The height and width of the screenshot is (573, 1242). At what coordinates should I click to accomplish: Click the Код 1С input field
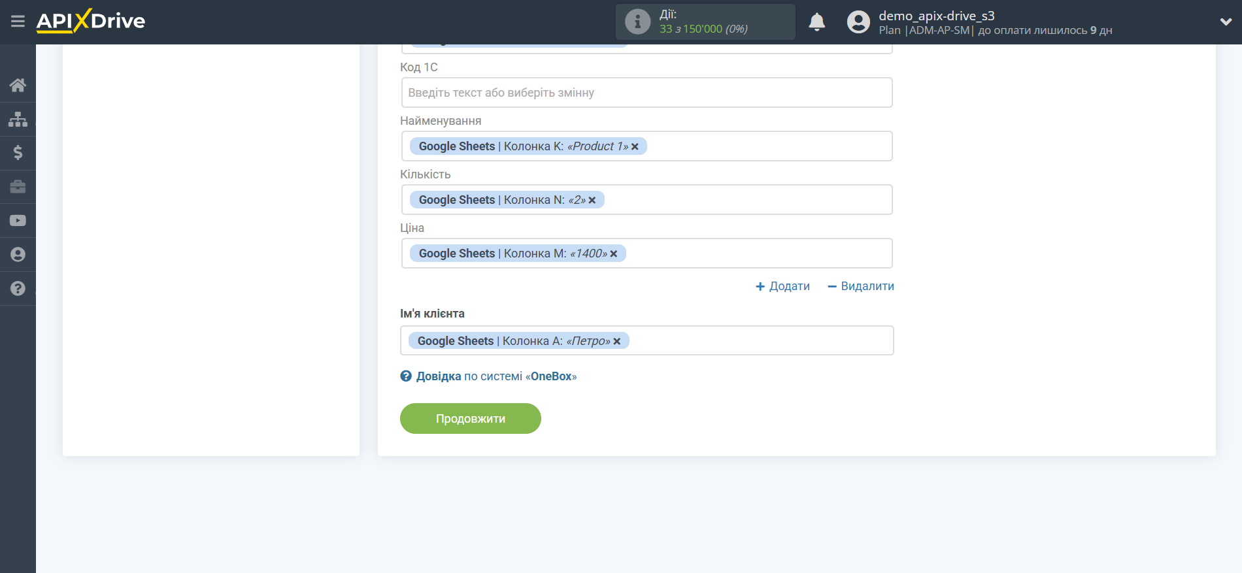click(x=646, y=93)
